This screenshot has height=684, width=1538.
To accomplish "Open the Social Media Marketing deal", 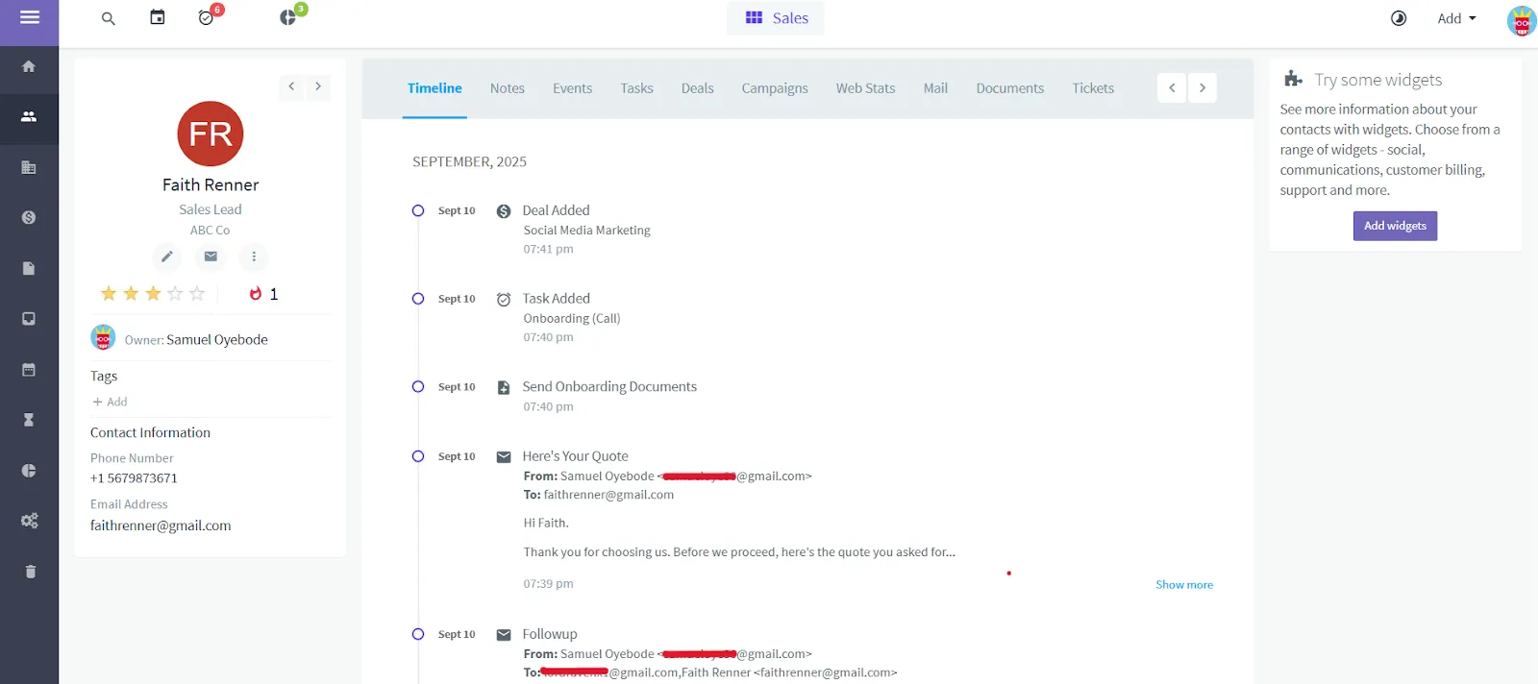I will tap(586, 231).
